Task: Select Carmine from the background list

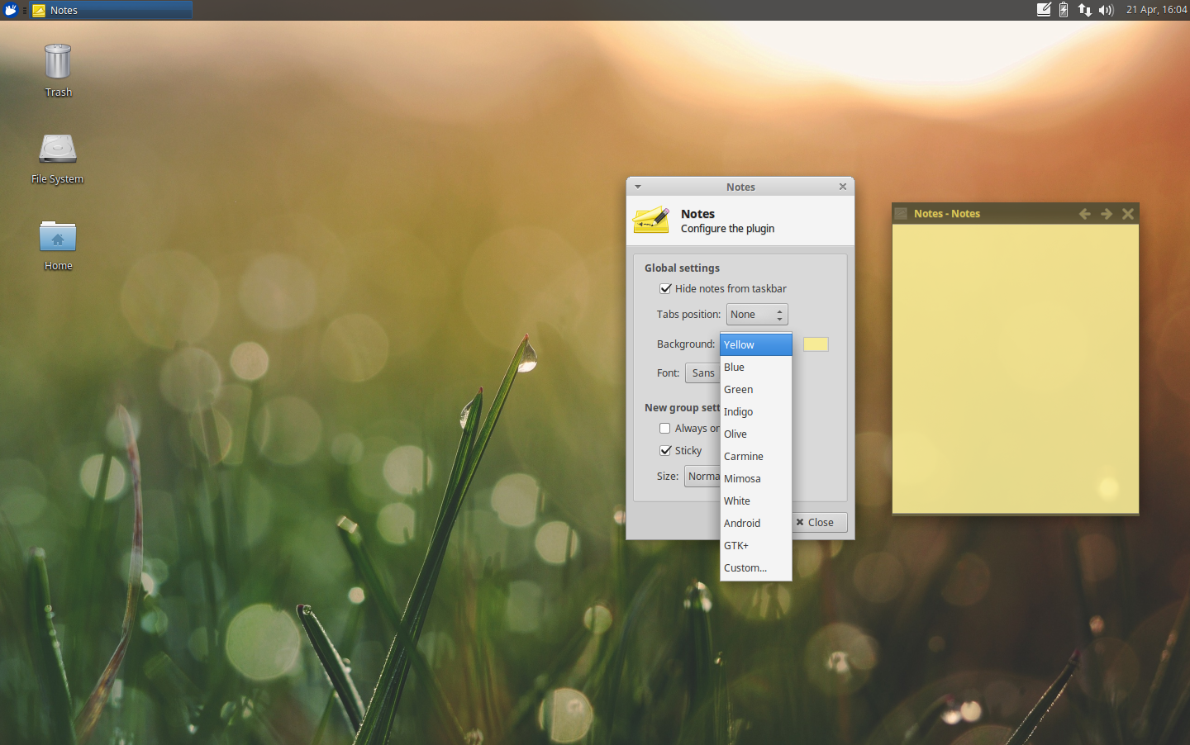Action: tap(743, 456)
